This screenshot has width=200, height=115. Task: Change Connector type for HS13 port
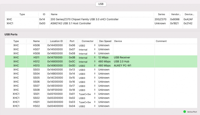pyautogui.click(x=94, y=66)
